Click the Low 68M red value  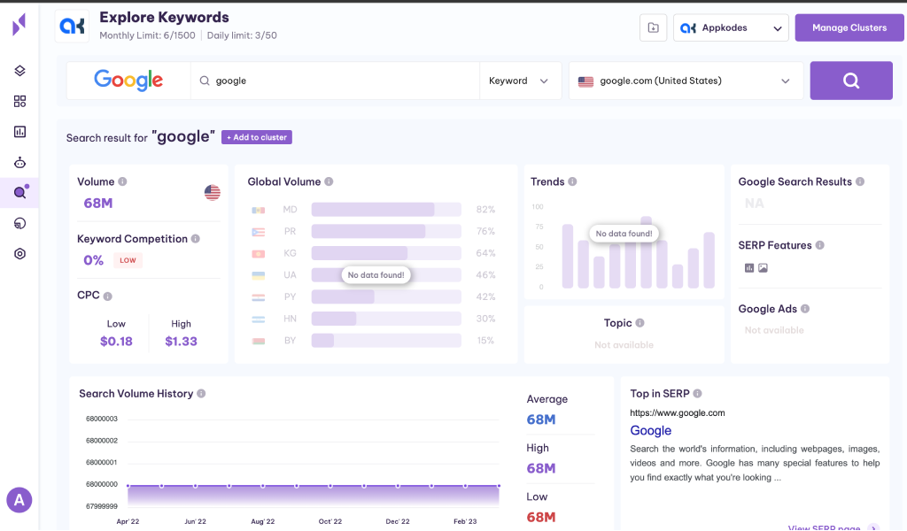click(x=541, y=517)
